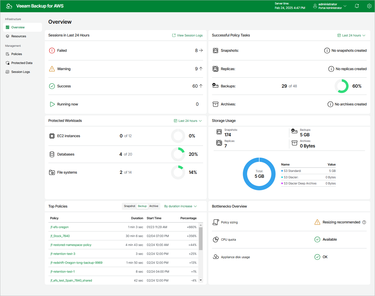Open the jf-efs-oregon policy link
The width and height of the screenshot is (375, 296).
[60, 227]
